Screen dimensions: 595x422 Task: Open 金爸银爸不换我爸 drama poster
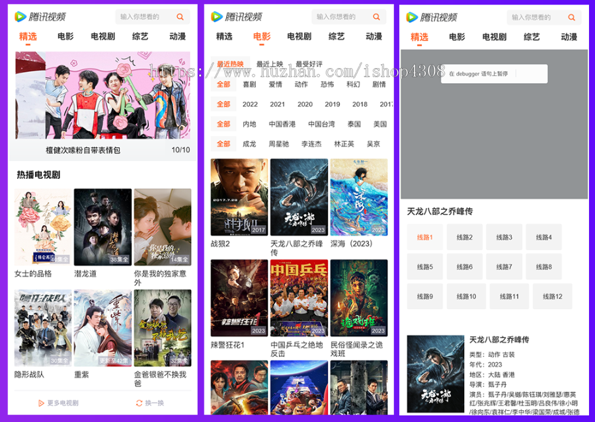tap(163, 328)
